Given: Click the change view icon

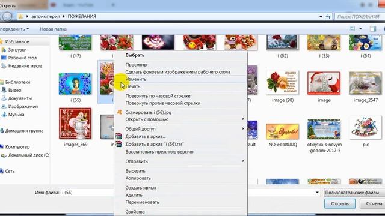Looking at the screenshot, I should tap(353, 29).
